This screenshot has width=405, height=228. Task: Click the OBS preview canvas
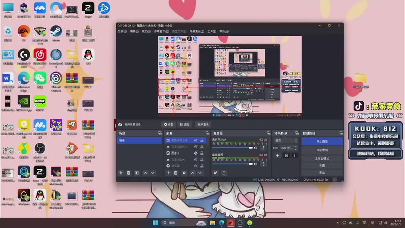click(230, 77)
